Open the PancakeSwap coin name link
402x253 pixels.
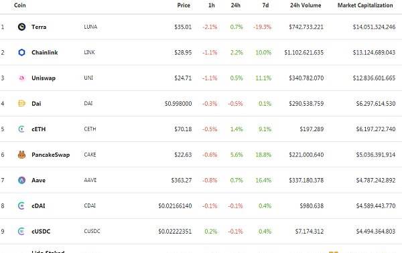(x=50, y=155)
